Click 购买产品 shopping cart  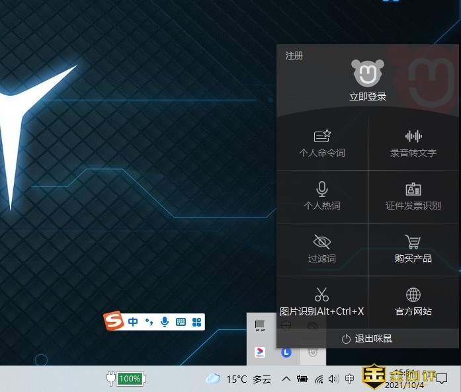point(413,249)
